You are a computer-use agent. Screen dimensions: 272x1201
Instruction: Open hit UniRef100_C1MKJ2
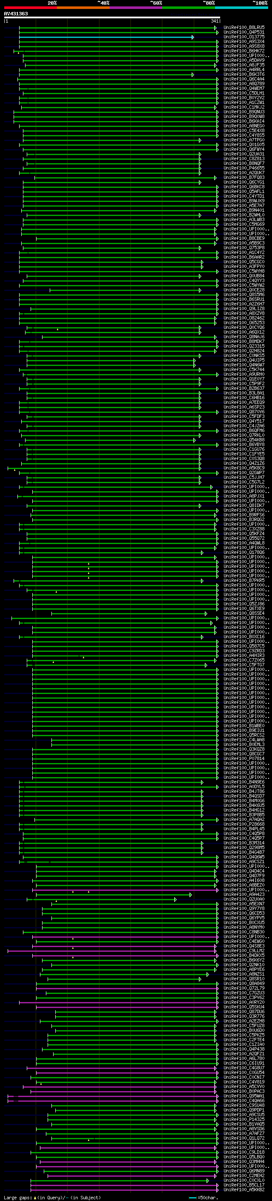[x=244, y=107]
